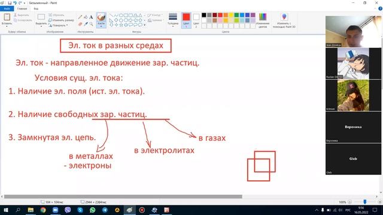Open the File (Файл) menu
The height and width of the screenshot is (215, 383).
[x=7, y=8]
